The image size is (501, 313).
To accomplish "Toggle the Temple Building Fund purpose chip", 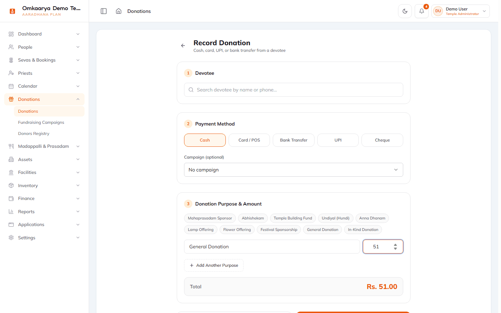I will tap(293, 218).
